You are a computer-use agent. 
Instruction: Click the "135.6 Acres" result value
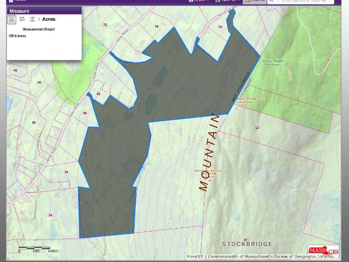point(17,36)
